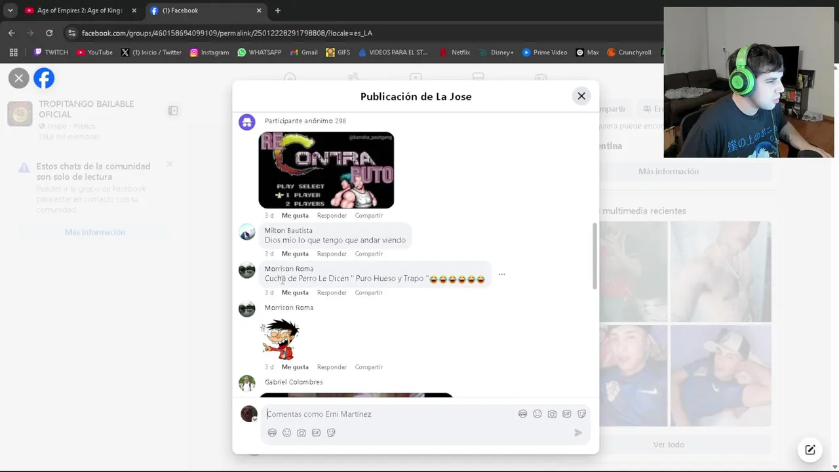Click Milton Bautista's avatar picture
This screenshot has height=472, width=839.
click(247, 231)
